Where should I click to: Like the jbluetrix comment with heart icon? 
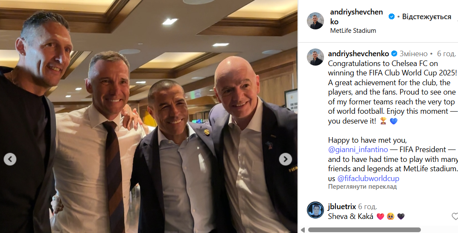[455, 216]
